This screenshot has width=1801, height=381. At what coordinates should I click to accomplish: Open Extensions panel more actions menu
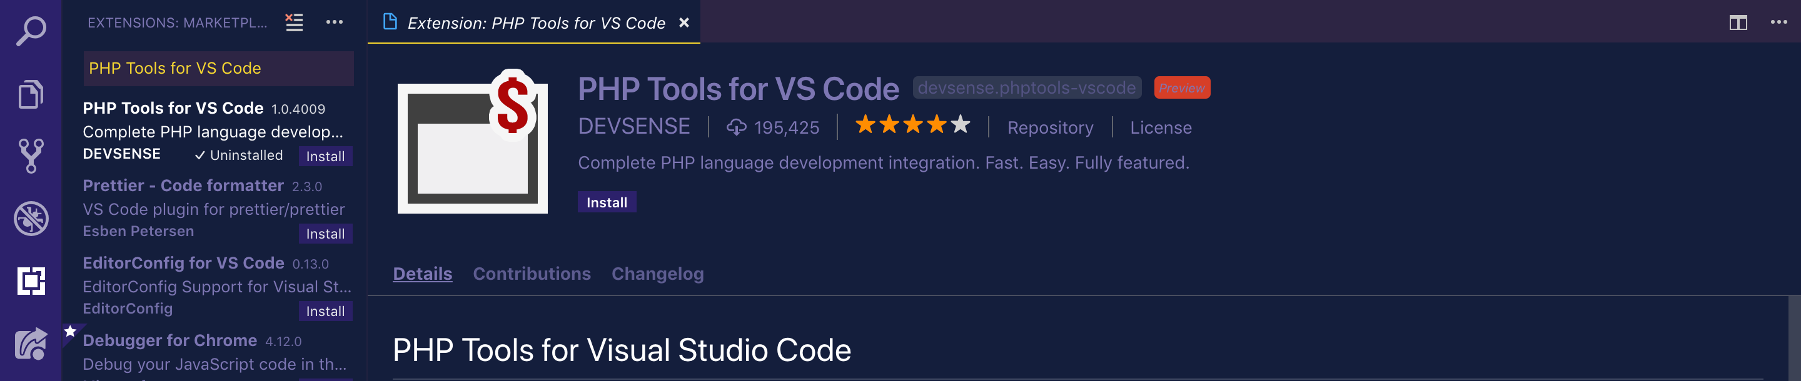coord(334,22)
